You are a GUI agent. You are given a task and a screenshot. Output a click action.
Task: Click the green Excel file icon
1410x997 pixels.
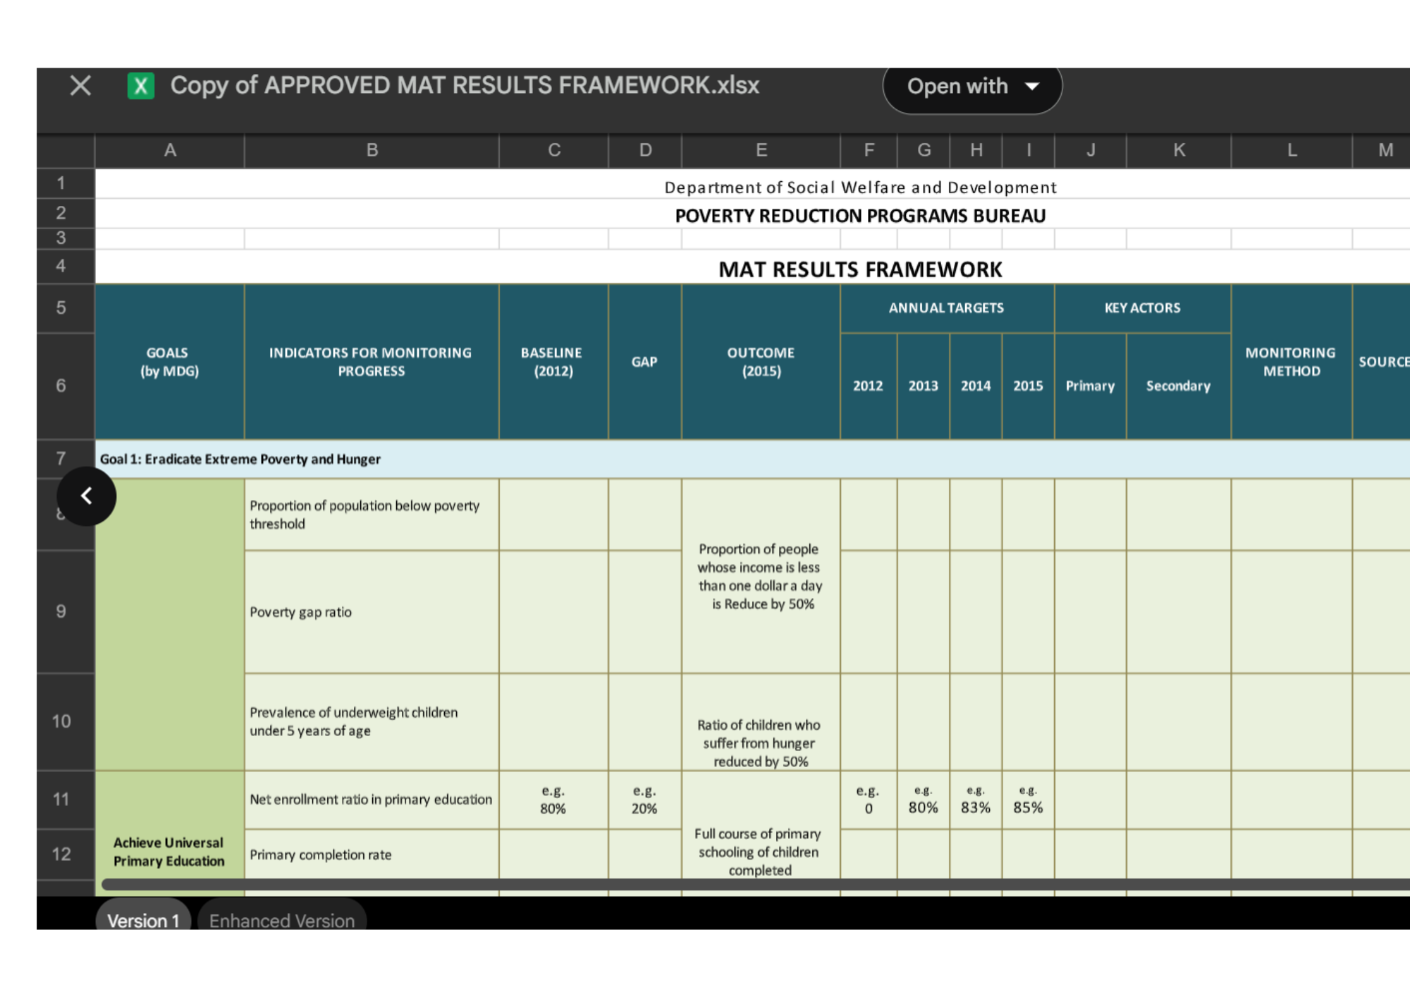click(x=140, y=86)
